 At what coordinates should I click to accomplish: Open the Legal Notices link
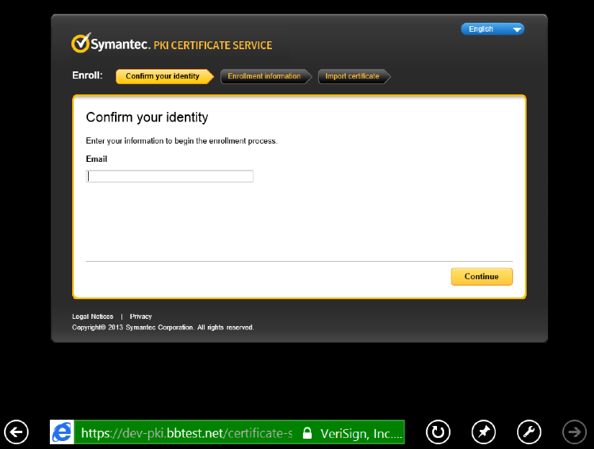pyautogui.click(x=93, y=317)
